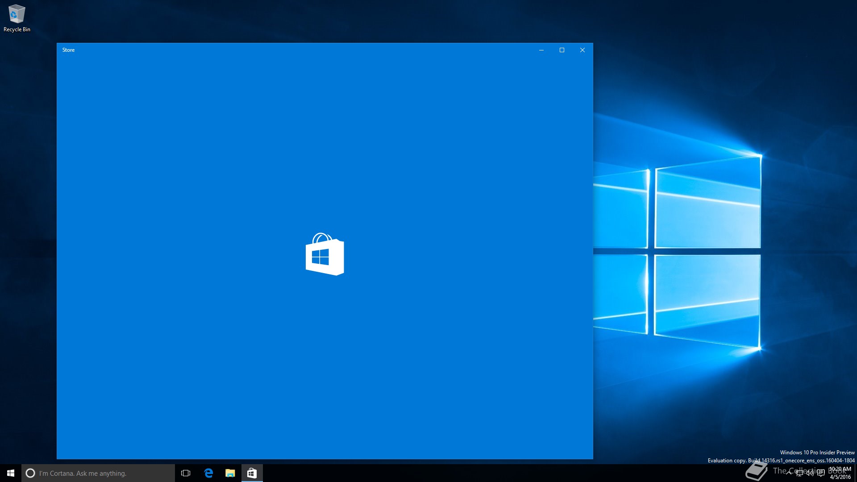Open the Recycle Bin desktop icon
Viewport: 857px width, 482px height.
click(x=17, y=18)
